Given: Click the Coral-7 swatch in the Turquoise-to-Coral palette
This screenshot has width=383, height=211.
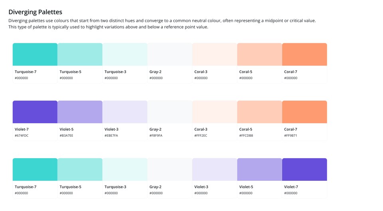Looking at the screenshot, I should tap(304, 54).
